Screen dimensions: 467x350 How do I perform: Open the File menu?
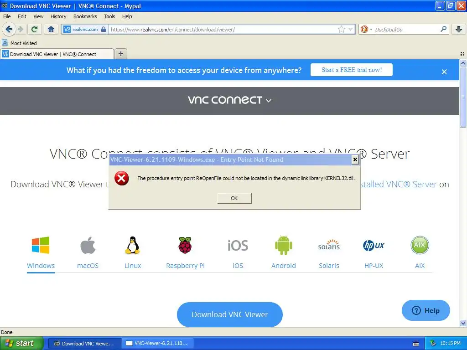tap(7, 16)
